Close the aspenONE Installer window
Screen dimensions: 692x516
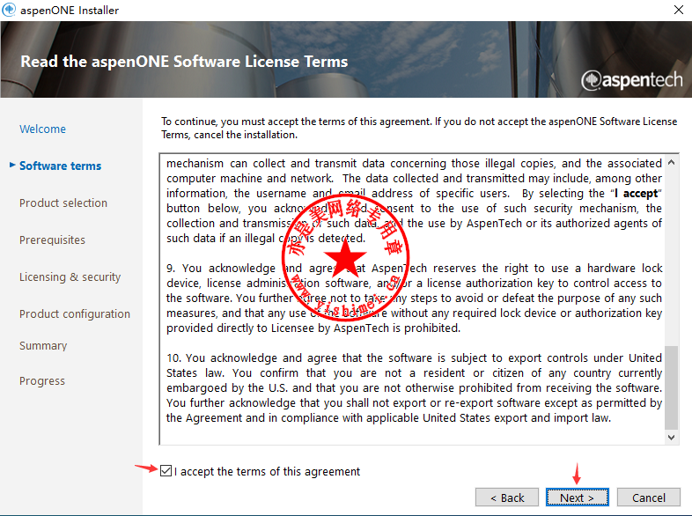point(679,10)
